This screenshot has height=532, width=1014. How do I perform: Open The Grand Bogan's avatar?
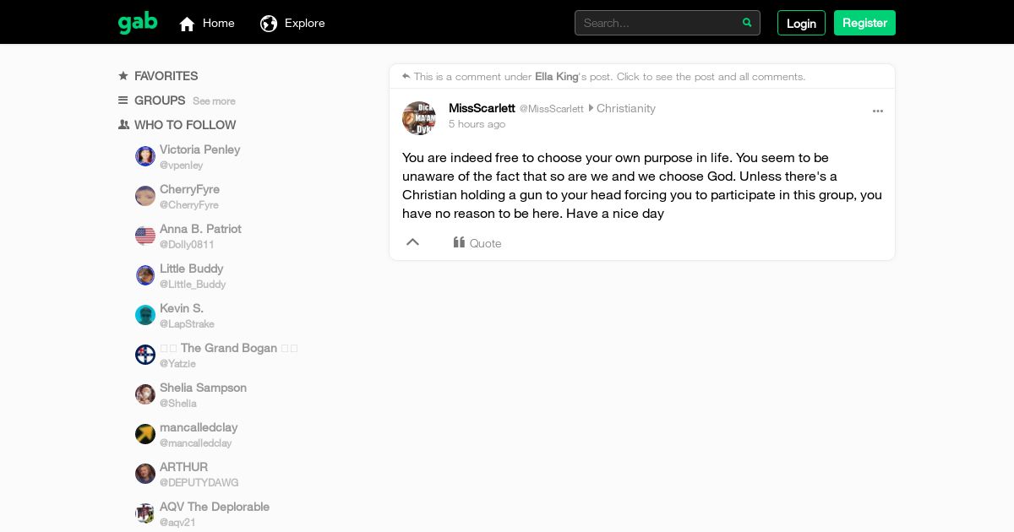coord(145,355)
